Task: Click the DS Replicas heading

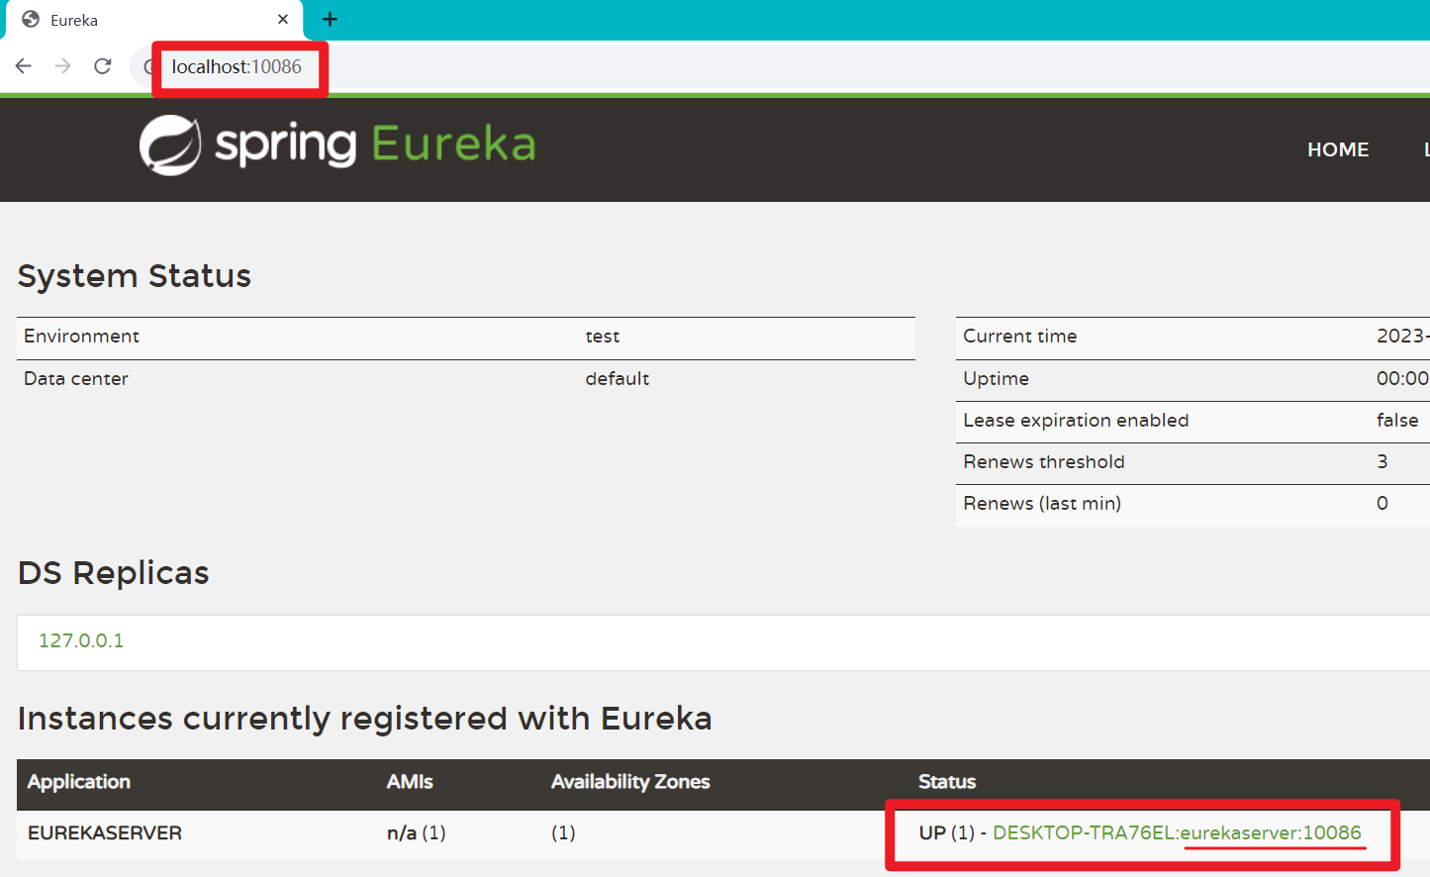Action: pos(114,573)
